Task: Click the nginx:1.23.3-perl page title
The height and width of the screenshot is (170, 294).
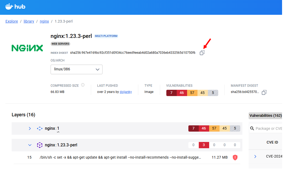Action: [x=71, y=36]
